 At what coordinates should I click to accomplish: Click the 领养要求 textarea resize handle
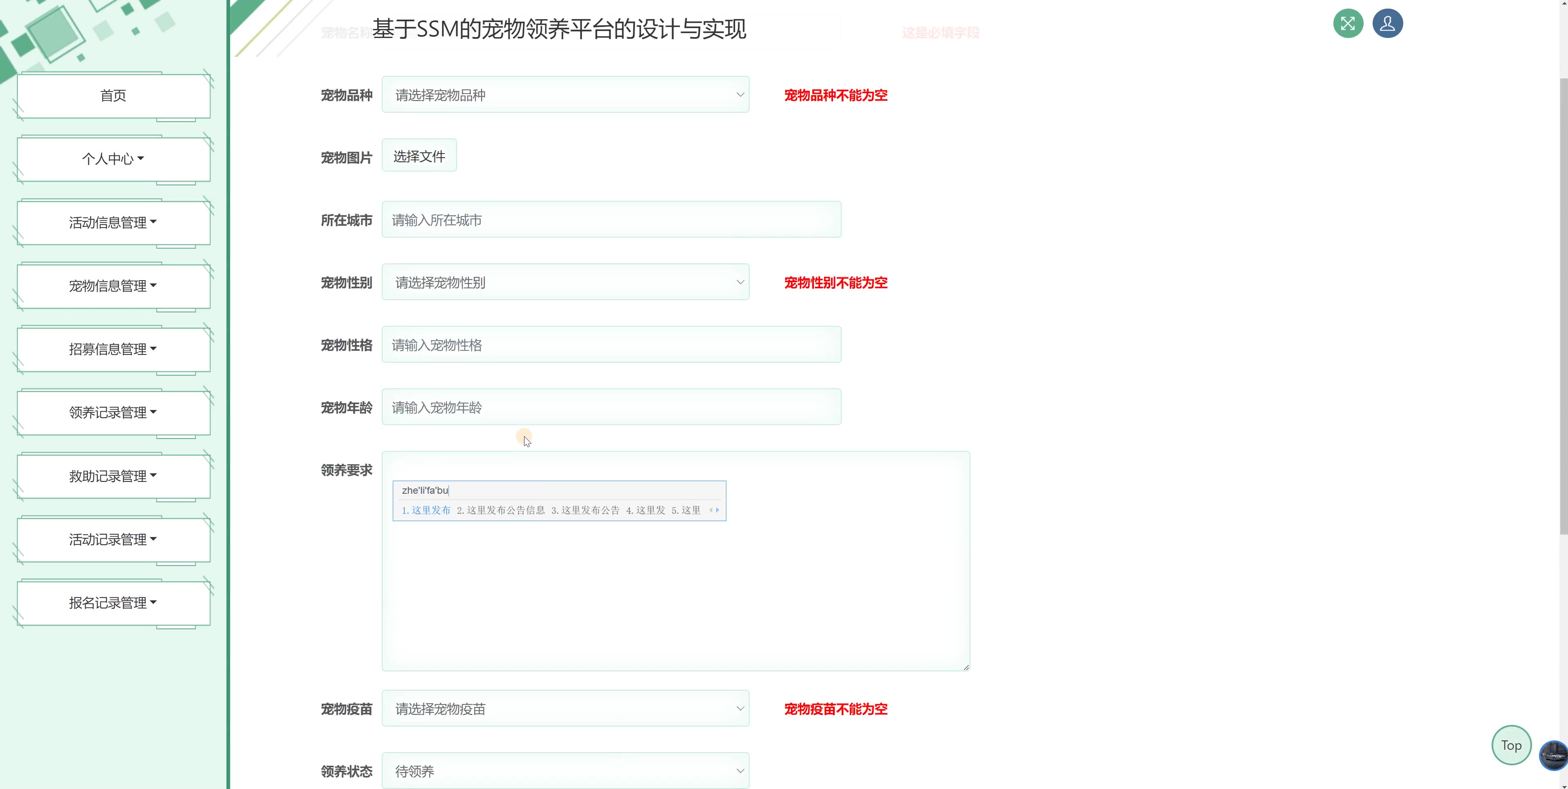965,667
